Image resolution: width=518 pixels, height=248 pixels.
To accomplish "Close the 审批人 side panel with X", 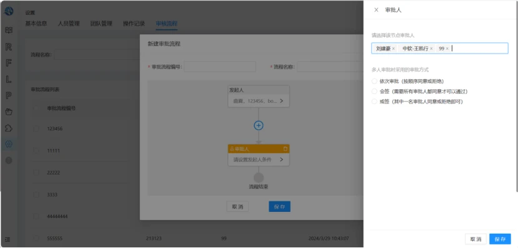I will point(376,10).
